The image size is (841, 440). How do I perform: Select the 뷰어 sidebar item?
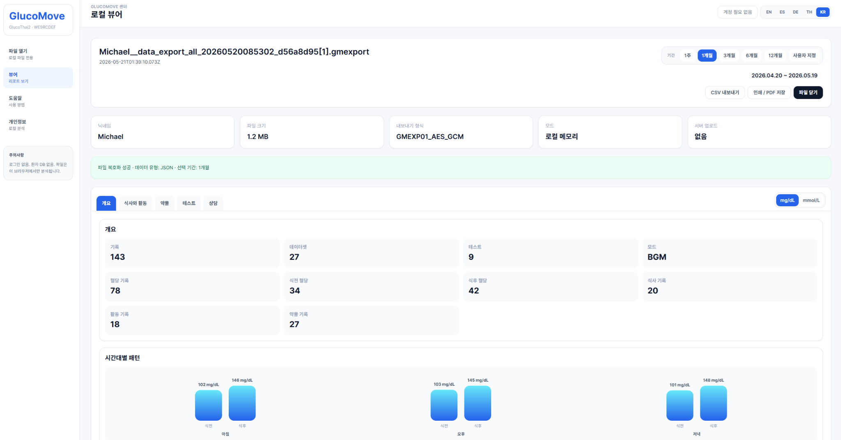pyautogui.click(x=38, y=78)
